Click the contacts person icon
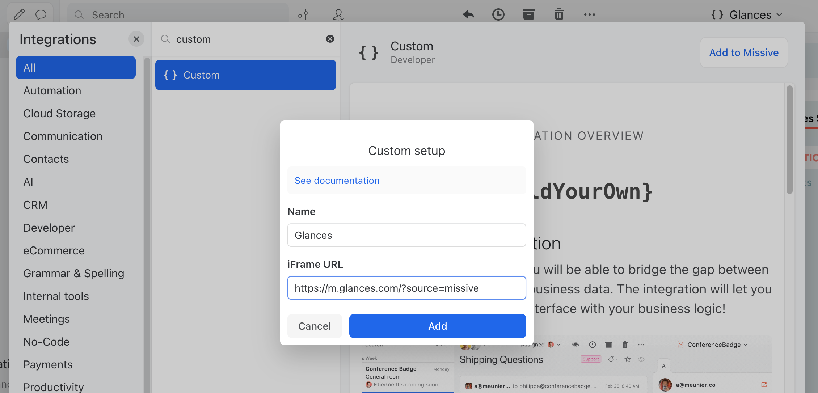The image size is (818, 393). tap(338, 14)
